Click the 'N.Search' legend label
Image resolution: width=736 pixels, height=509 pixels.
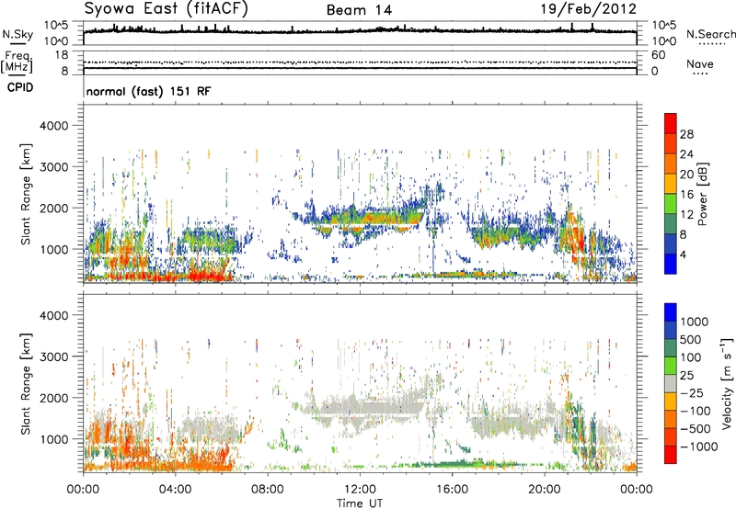[710, 34]
